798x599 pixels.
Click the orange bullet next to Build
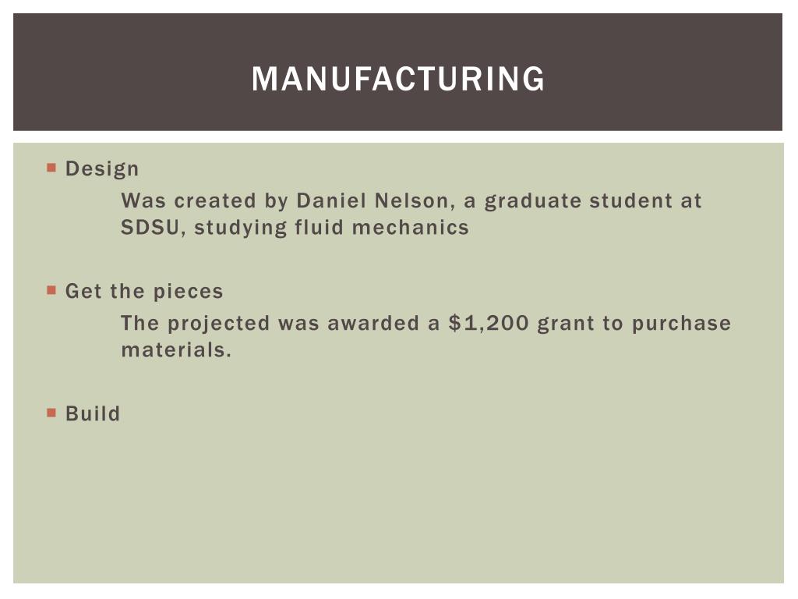[51, 413]
